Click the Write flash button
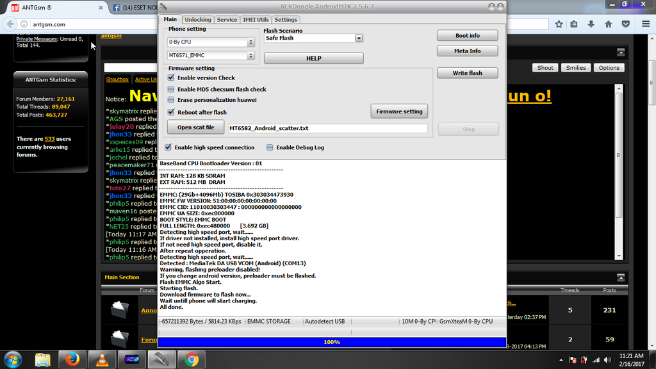This screenshot has width=656, height=369. [x=467, y=73]
